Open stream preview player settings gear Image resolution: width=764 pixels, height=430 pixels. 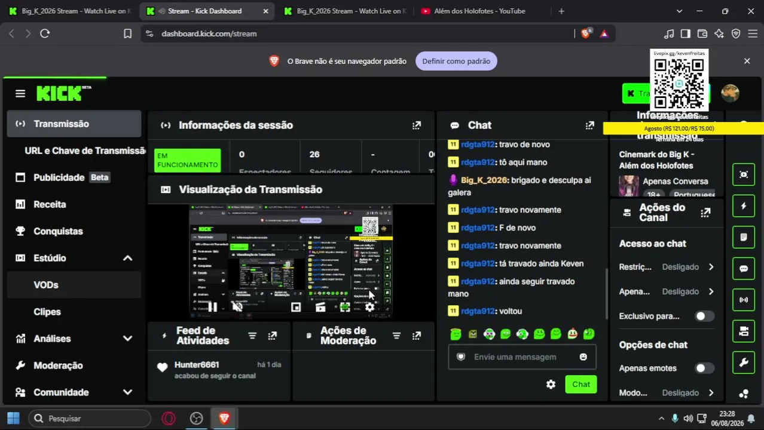point(369,307)
